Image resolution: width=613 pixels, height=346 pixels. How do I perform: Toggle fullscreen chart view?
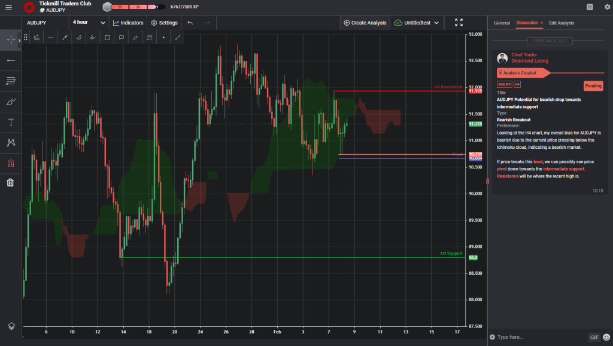[459, 22]
